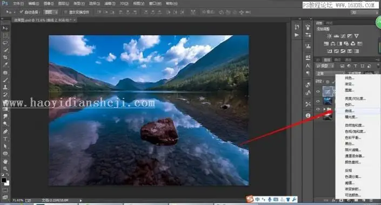Open the layer filter 类型 dropdown
This screenshot has height=205, width=381.
[x=325, y=66]
